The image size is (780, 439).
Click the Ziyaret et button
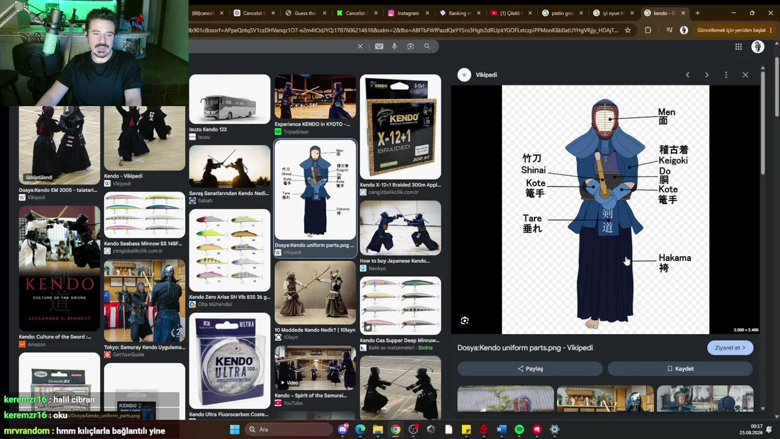pyautogui.click(x=730, y=348)
